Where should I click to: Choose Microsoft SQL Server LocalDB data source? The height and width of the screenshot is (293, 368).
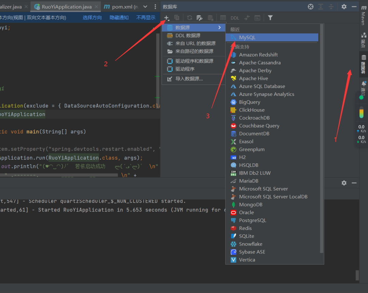tap(273, 197)
